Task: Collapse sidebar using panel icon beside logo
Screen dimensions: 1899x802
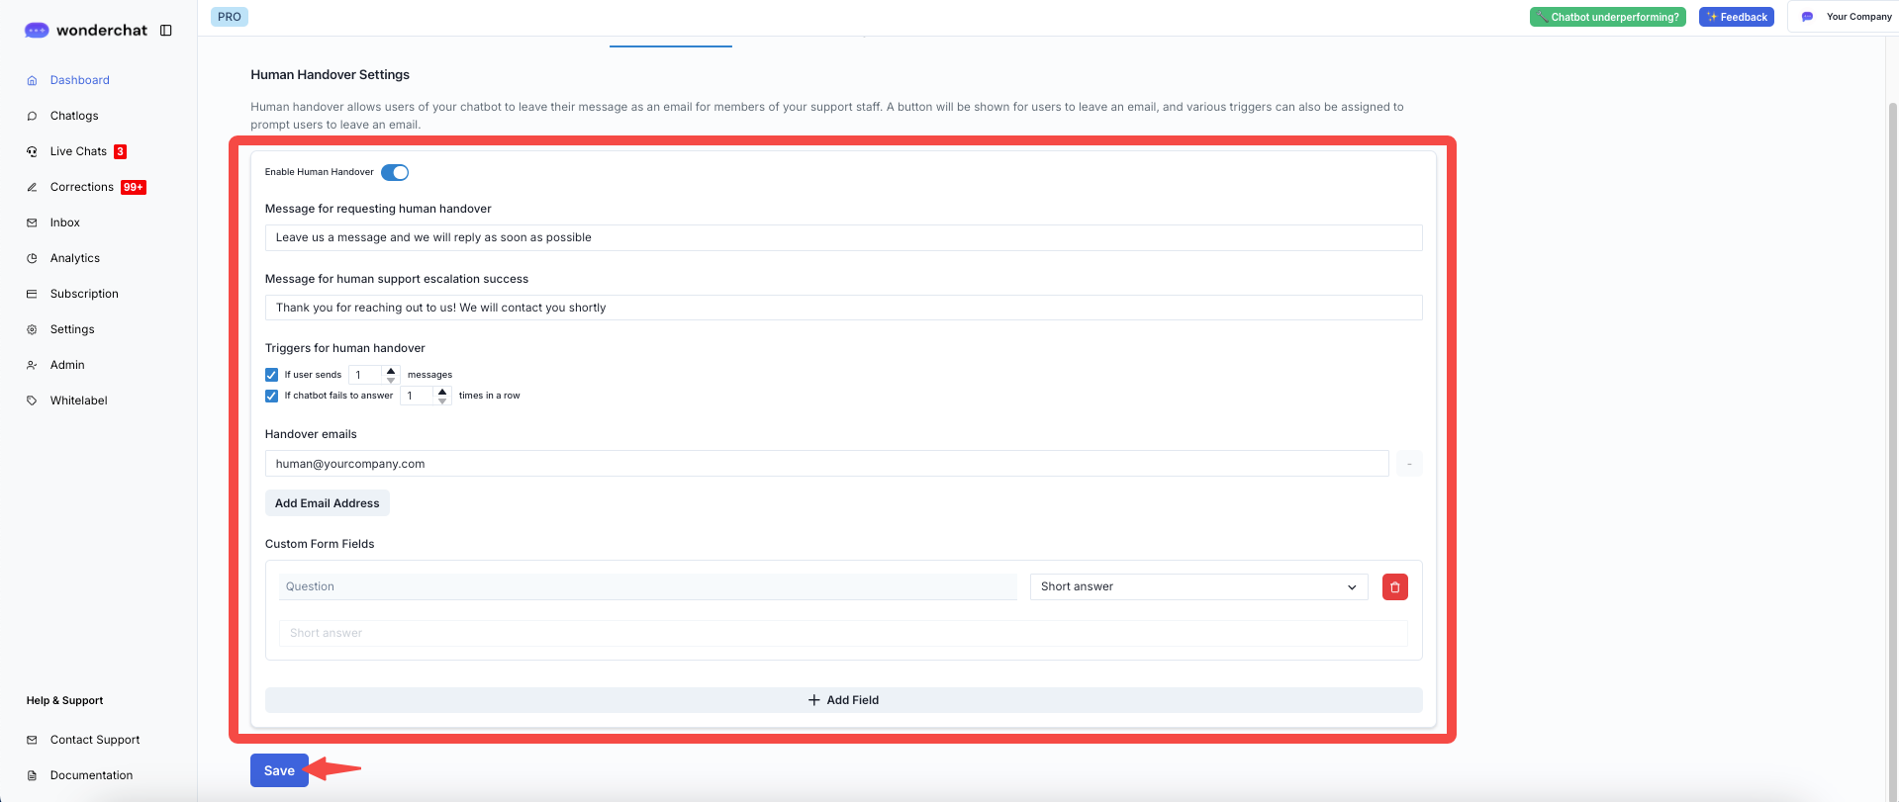Action: coord(166,31)
